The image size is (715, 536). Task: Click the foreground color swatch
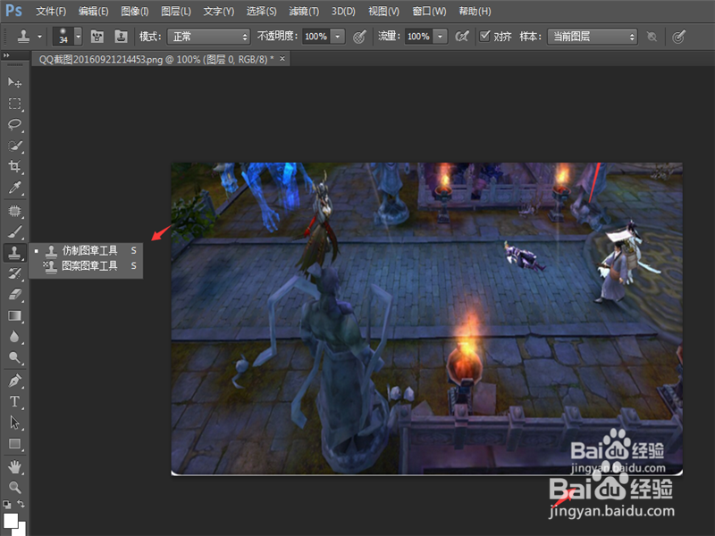point(11,520)
